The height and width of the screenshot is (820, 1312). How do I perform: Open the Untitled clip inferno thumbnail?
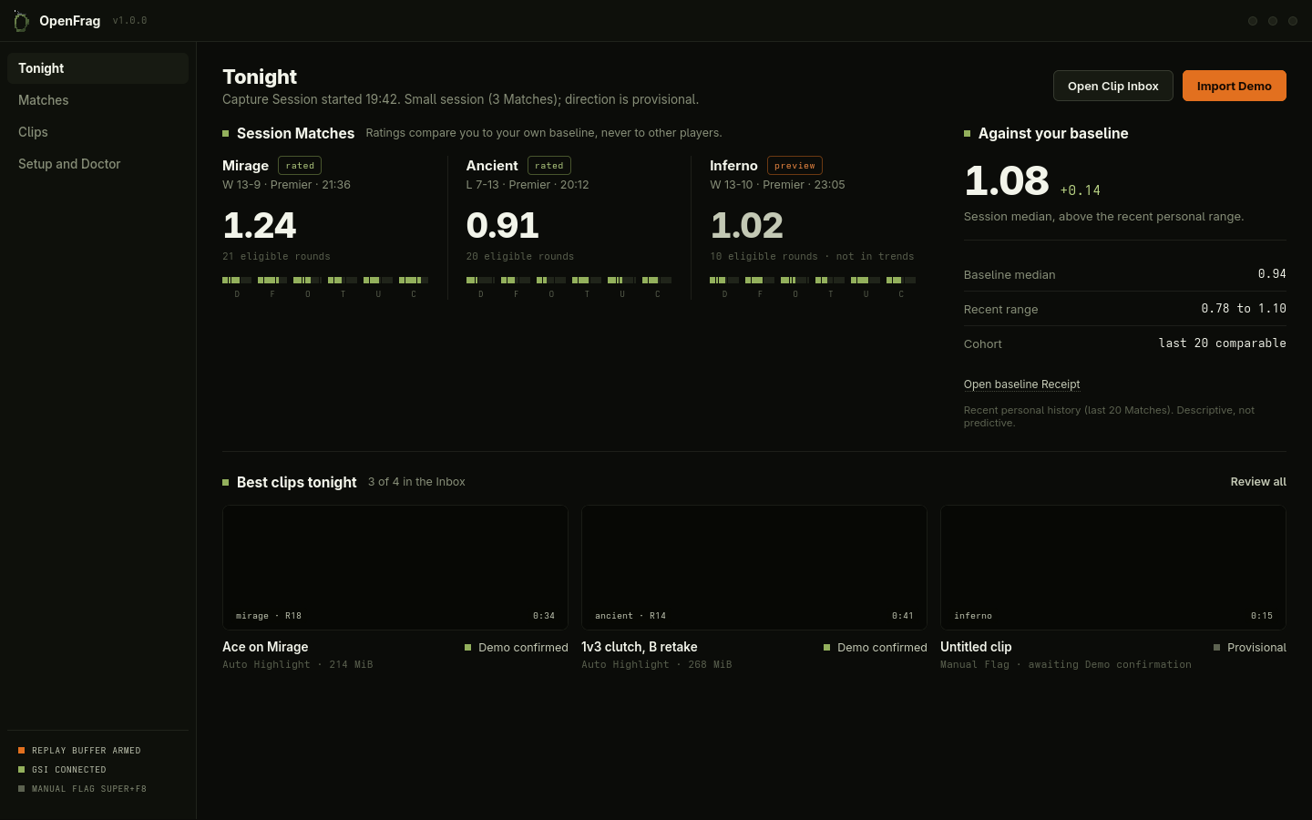click(1113, 568)
